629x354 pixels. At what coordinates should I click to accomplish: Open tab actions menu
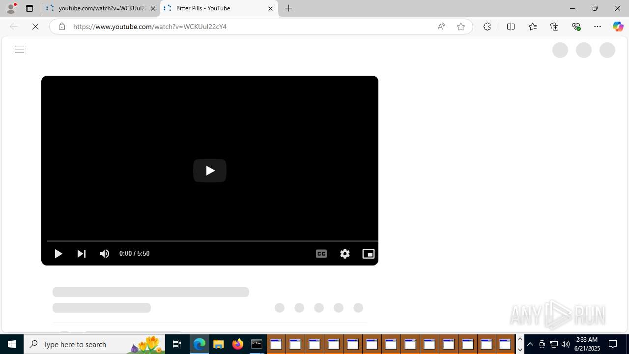pos(29,8)
